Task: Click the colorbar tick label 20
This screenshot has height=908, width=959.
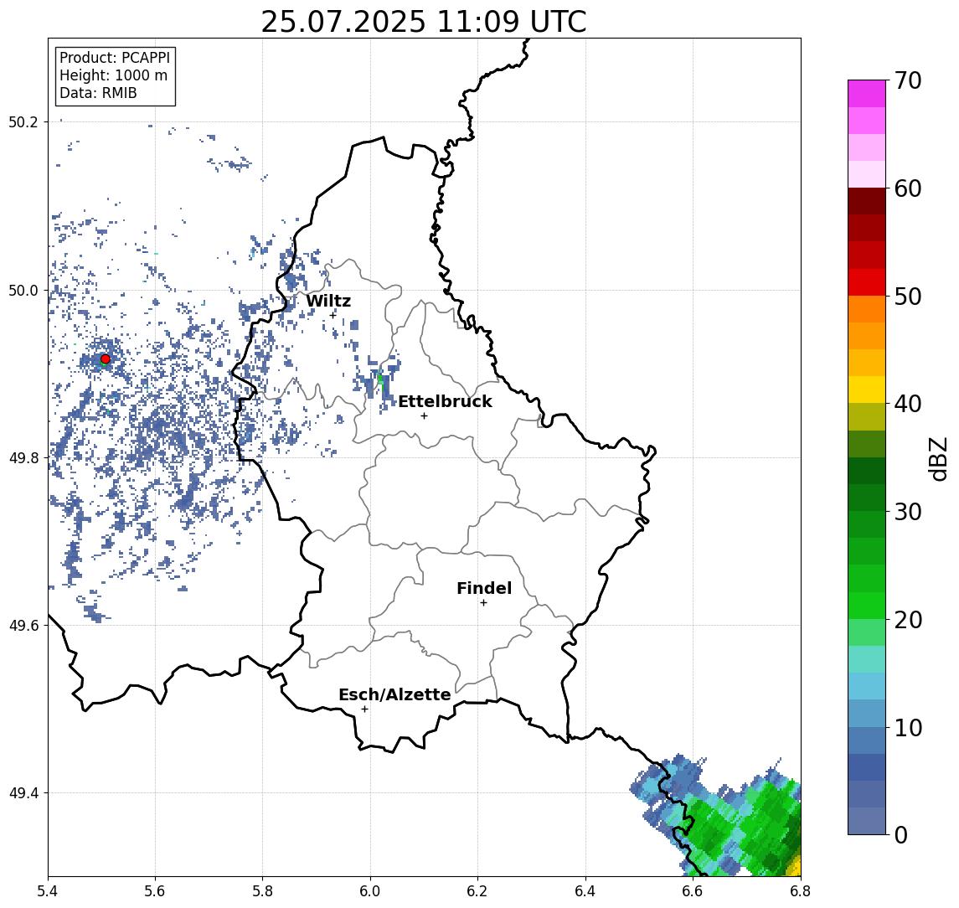Action: [x=908, y=619]
